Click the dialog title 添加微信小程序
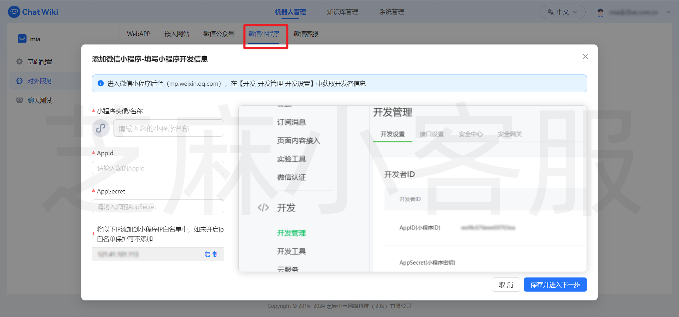 (150, 59)
